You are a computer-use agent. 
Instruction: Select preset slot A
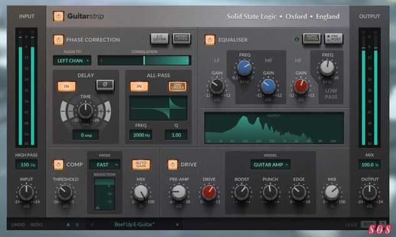68,225
